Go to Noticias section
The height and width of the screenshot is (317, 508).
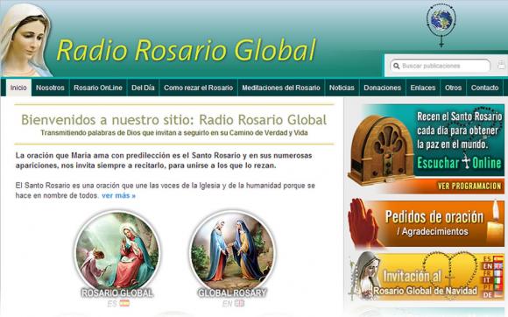tap(342, 88)
